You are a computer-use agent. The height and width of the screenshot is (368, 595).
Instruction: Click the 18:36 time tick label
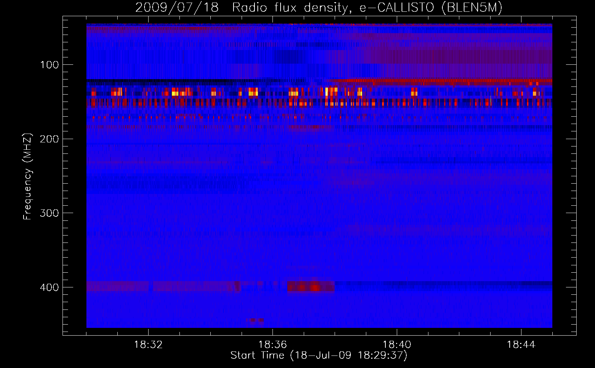[x=272, y=345]
